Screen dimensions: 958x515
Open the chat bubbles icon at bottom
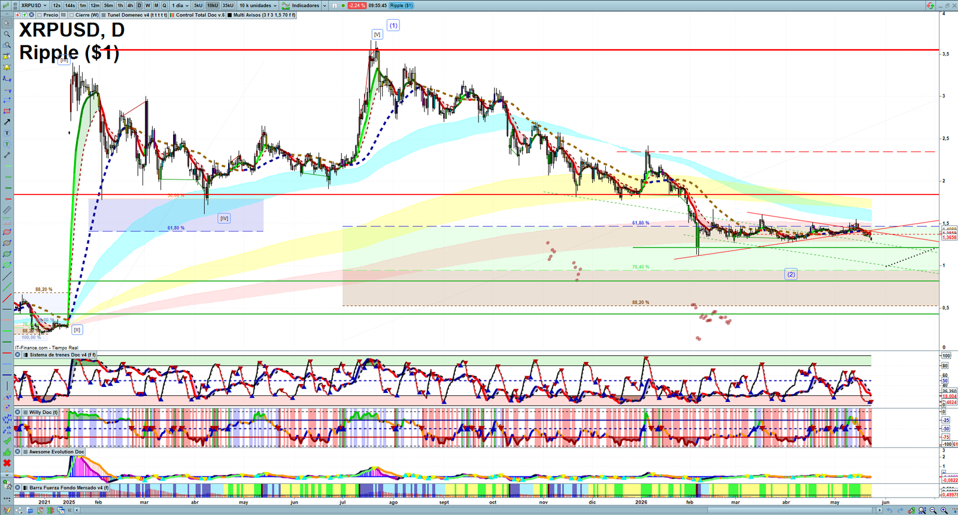(29, 510)
